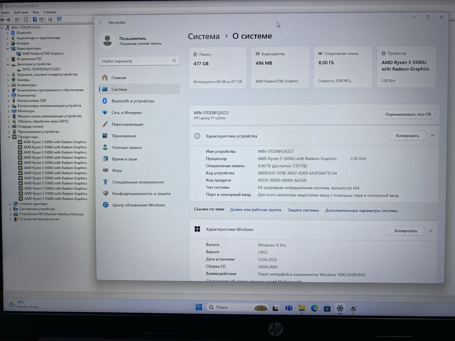Click the back arrow in Settings window
Screen dimensions: 455x341
(101, 22)
